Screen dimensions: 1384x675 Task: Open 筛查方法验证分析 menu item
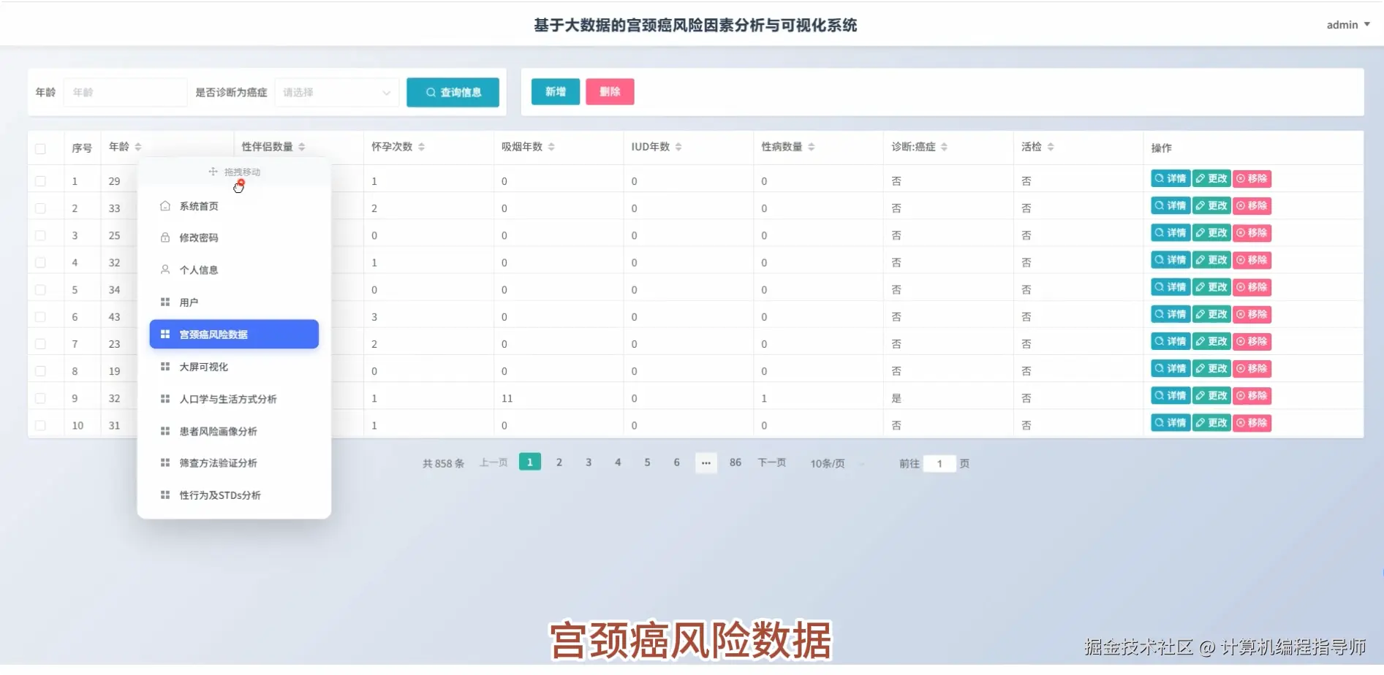pyautogui.click(x=234, y=462)
